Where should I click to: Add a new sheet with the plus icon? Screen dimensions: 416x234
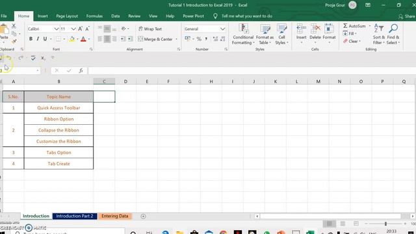[143, 216]
